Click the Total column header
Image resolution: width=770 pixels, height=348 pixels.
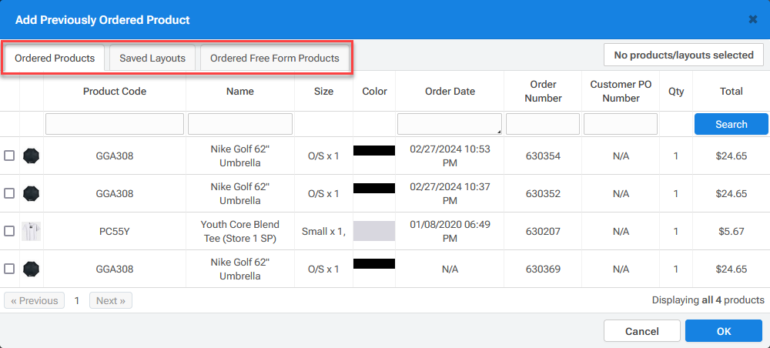731,92
